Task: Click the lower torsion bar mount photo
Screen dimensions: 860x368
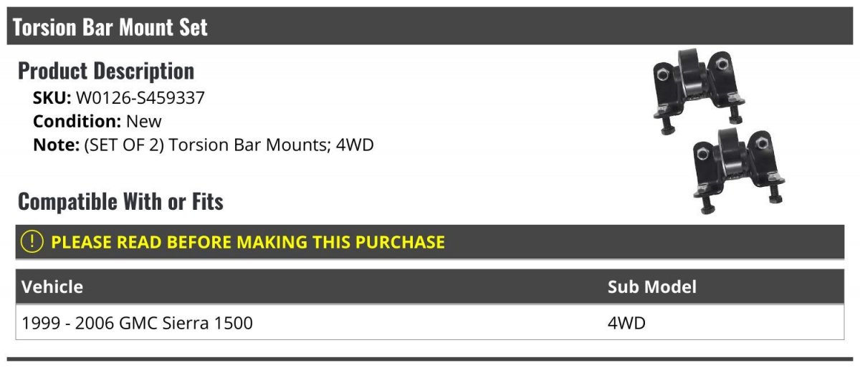Action: 738,172
